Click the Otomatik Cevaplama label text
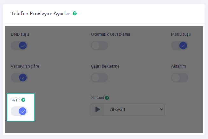 pos(110,34)
